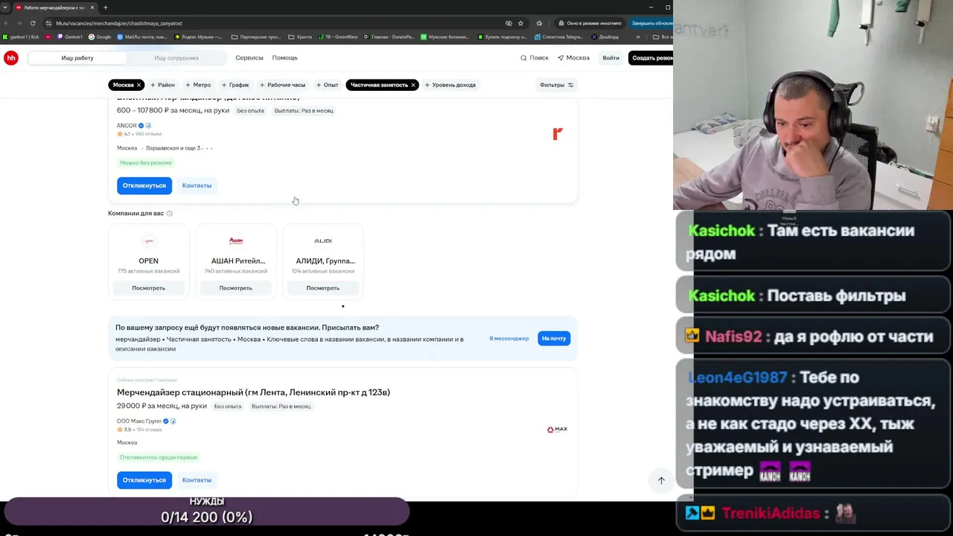This screenshot has width=953, height=536.
Task: Click the hh.ru logo icon
Action: click(11, 58)
